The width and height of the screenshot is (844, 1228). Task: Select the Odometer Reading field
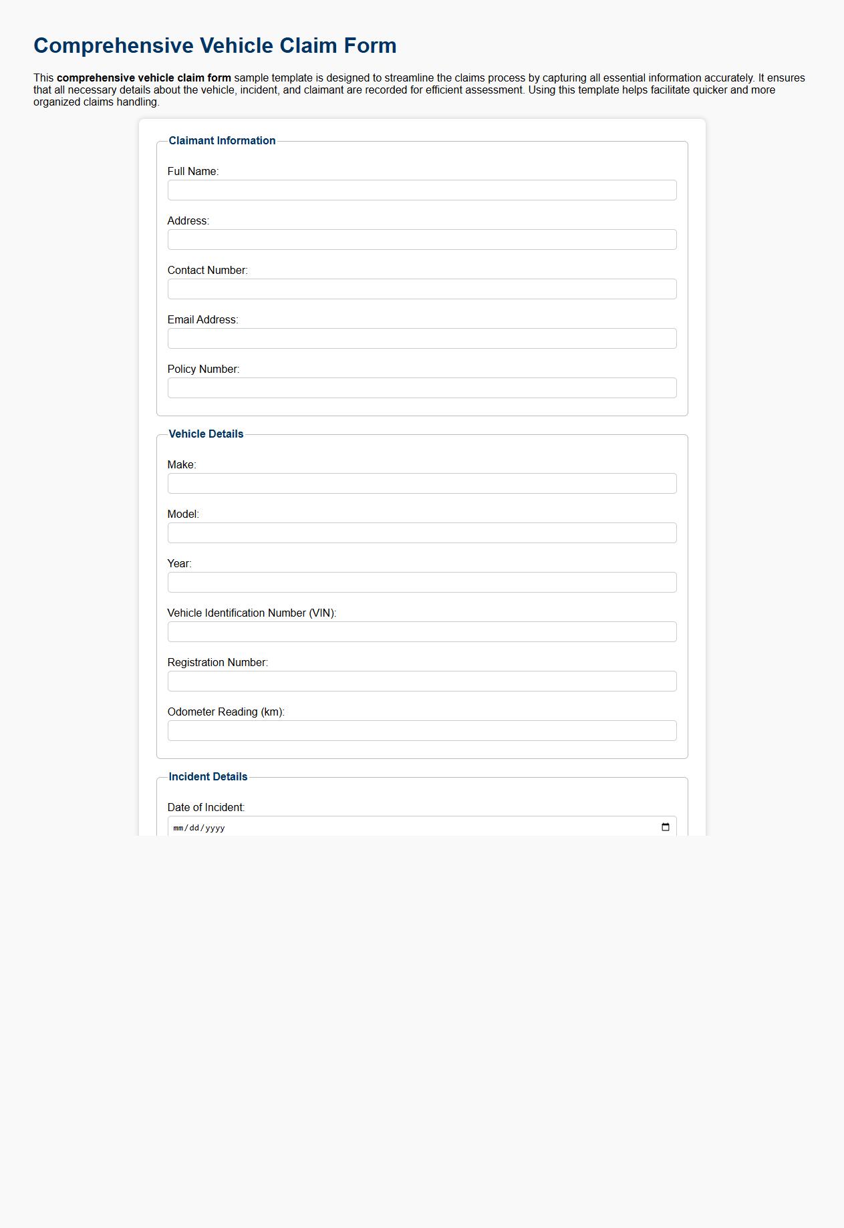click(x=421, y=731)
